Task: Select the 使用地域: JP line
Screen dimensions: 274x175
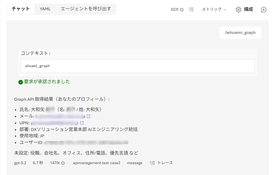Action: tap(32, 136)
